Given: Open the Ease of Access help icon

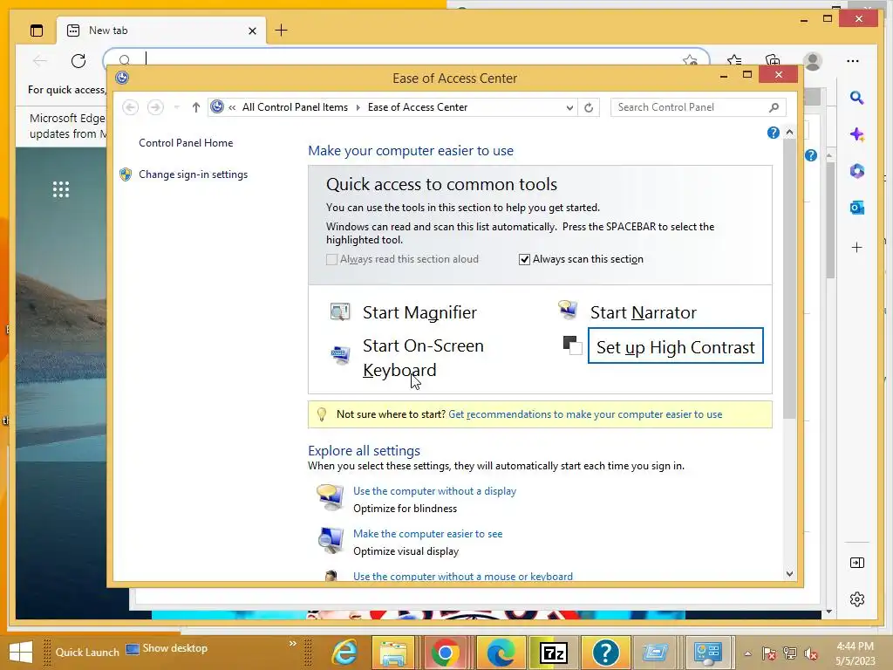Looking at the screenshot, I should [773, 133].
